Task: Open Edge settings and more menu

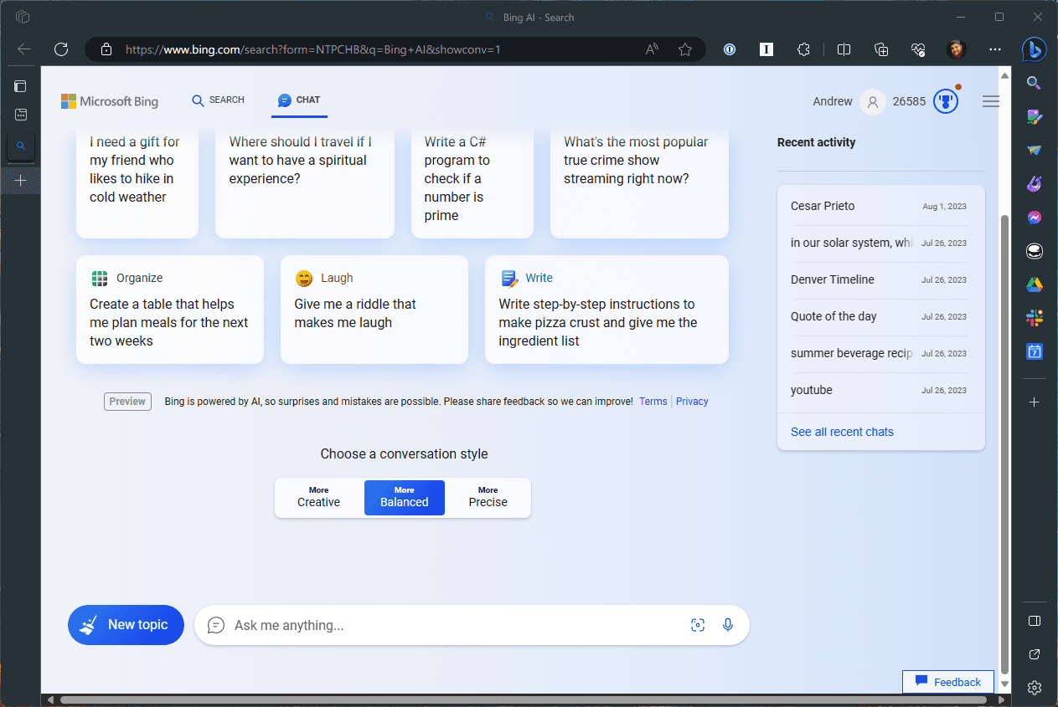Action: [994, 49]
